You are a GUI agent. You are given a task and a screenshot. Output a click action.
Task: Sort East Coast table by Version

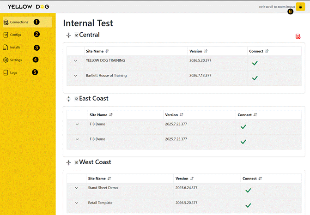click(181, 115)
